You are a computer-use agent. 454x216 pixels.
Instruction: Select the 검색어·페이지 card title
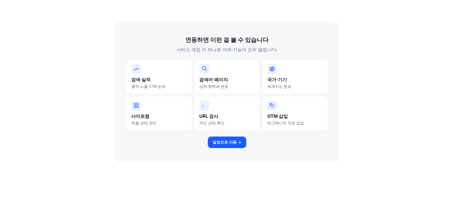coord(214,80)
